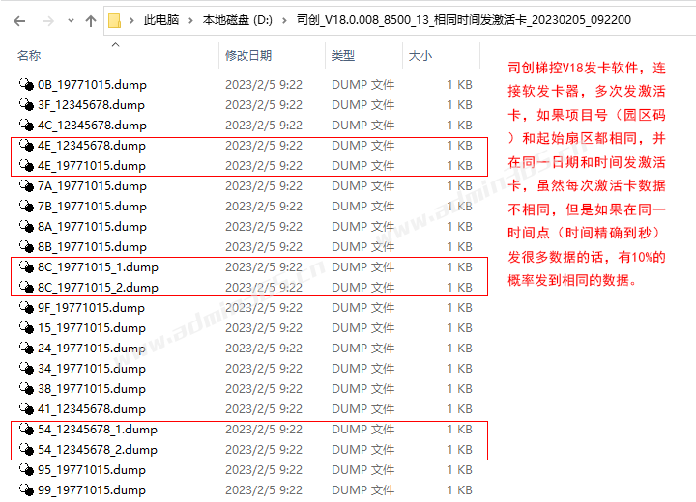The width and height of the screenshot is (696, 502).
Task: Click file name 8B_19771015.dump
Action: (92, 247)
